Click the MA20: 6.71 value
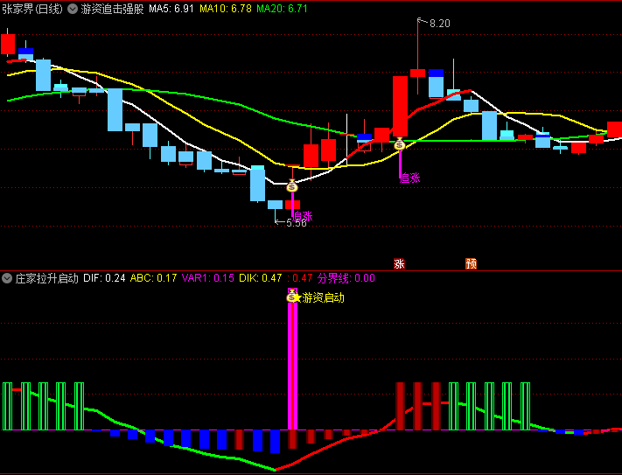This screenshot has width=622, height=475. click(x=282, y=9)
